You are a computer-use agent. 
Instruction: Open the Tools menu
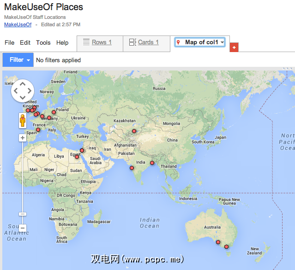(x=43, y=43)
